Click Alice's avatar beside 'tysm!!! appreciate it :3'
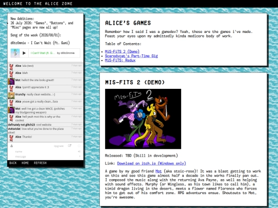 point(11,89)
